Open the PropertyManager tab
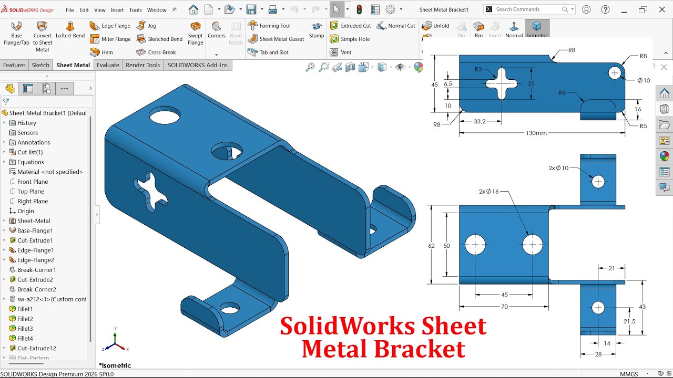673x378 pixels. [28, 89]
